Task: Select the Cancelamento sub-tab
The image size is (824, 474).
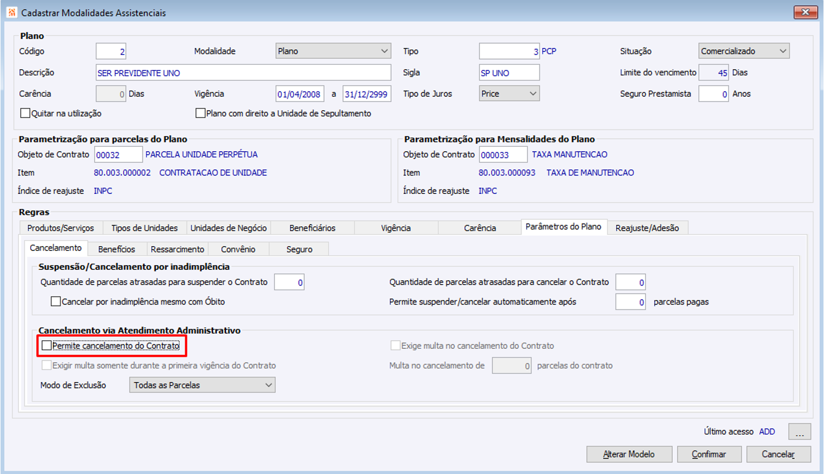Action: pyautogui.click(x=56, y=248)
